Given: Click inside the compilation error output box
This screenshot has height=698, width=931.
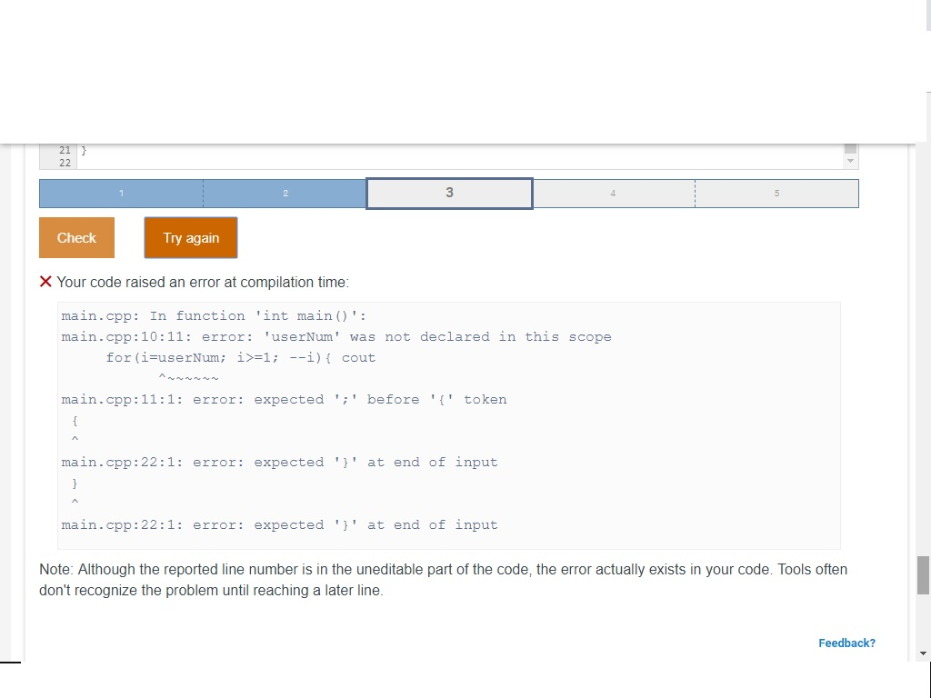Looking at the screenshot, I should coord(449,427).
